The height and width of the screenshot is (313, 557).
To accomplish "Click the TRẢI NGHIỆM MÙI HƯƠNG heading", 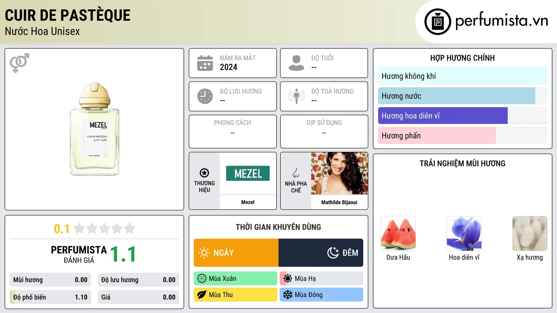I will tap(462, 163).
